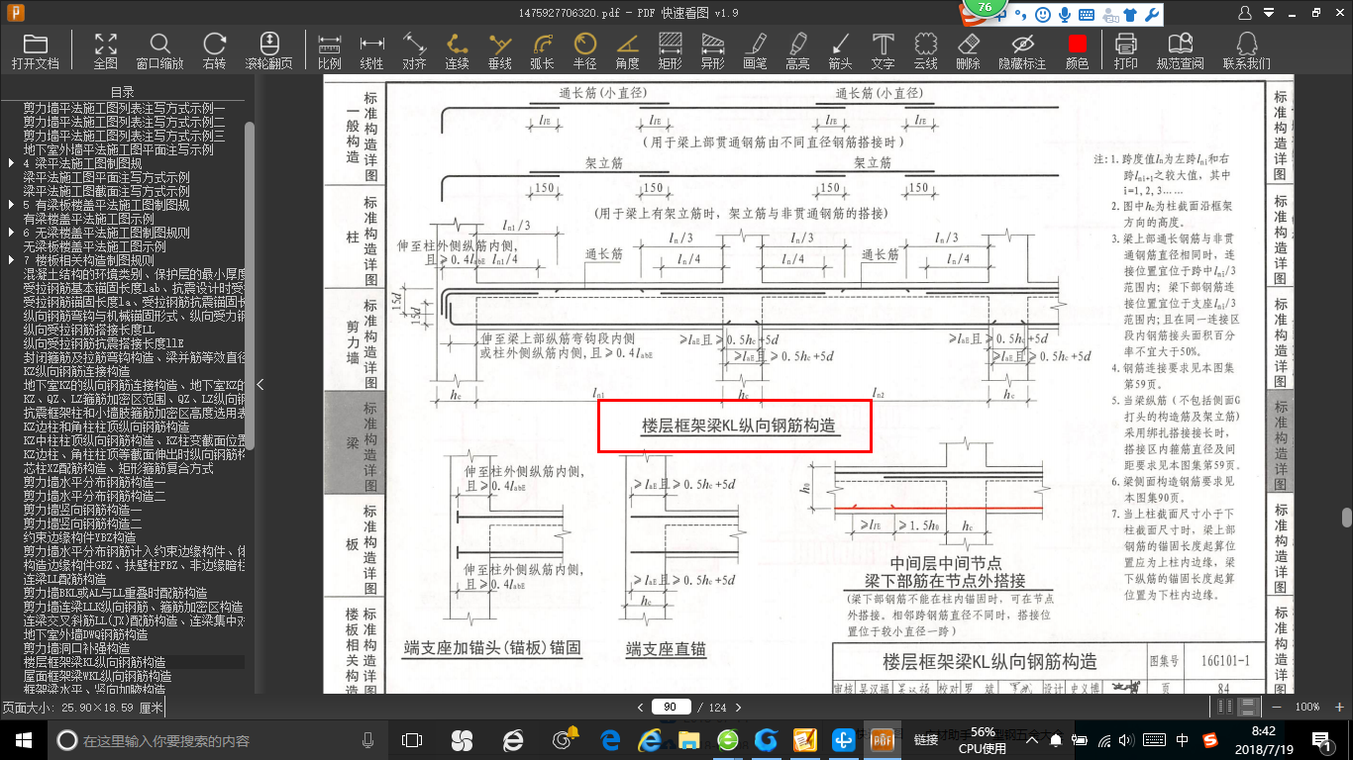This screenshot has width=1353, height=760.
Task: Toggle 隐藏标注 to hide annotations
Action: pos(1022,51)
